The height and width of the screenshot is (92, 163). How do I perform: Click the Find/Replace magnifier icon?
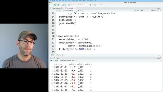[x=76, y=11]
